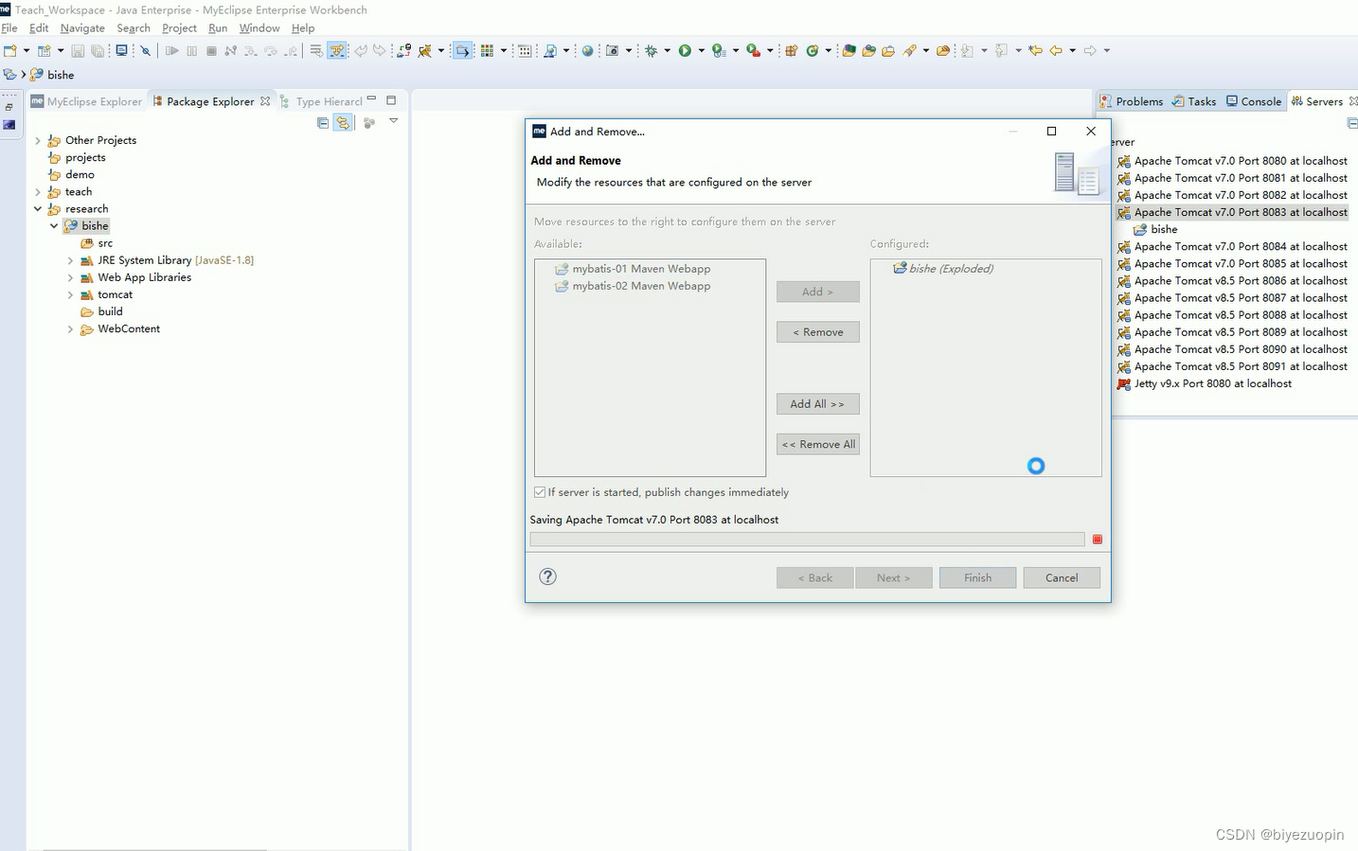Click the red stop-operation icon beside progress bar

click(1098, 540)
